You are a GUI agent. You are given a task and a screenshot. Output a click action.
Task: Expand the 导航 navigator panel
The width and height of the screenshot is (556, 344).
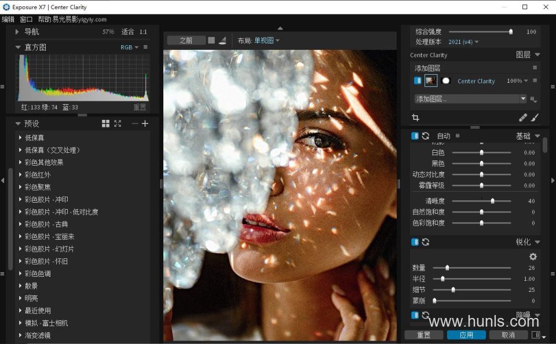pos(17,32)
